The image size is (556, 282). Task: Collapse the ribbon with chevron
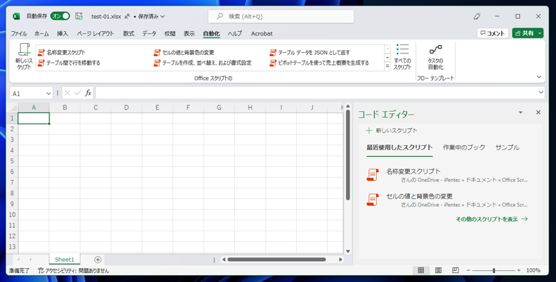[x=539, y=77]
